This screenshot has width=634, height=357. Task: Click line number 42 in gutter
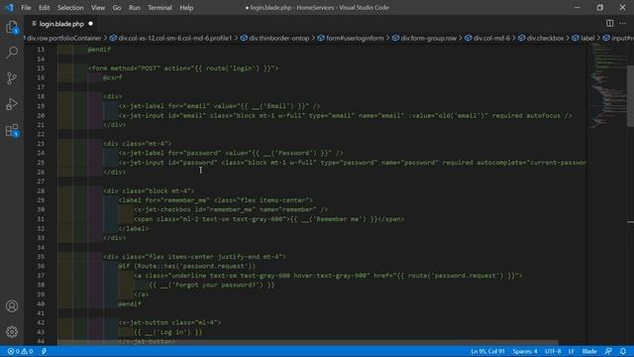pyautogui.click(x=41, y=322)
